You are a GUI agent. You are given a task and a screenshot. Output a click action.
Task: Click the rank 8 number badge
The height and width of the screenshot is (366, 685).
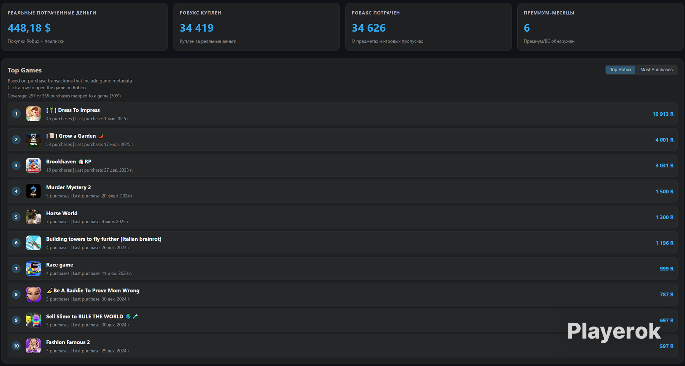16,294
